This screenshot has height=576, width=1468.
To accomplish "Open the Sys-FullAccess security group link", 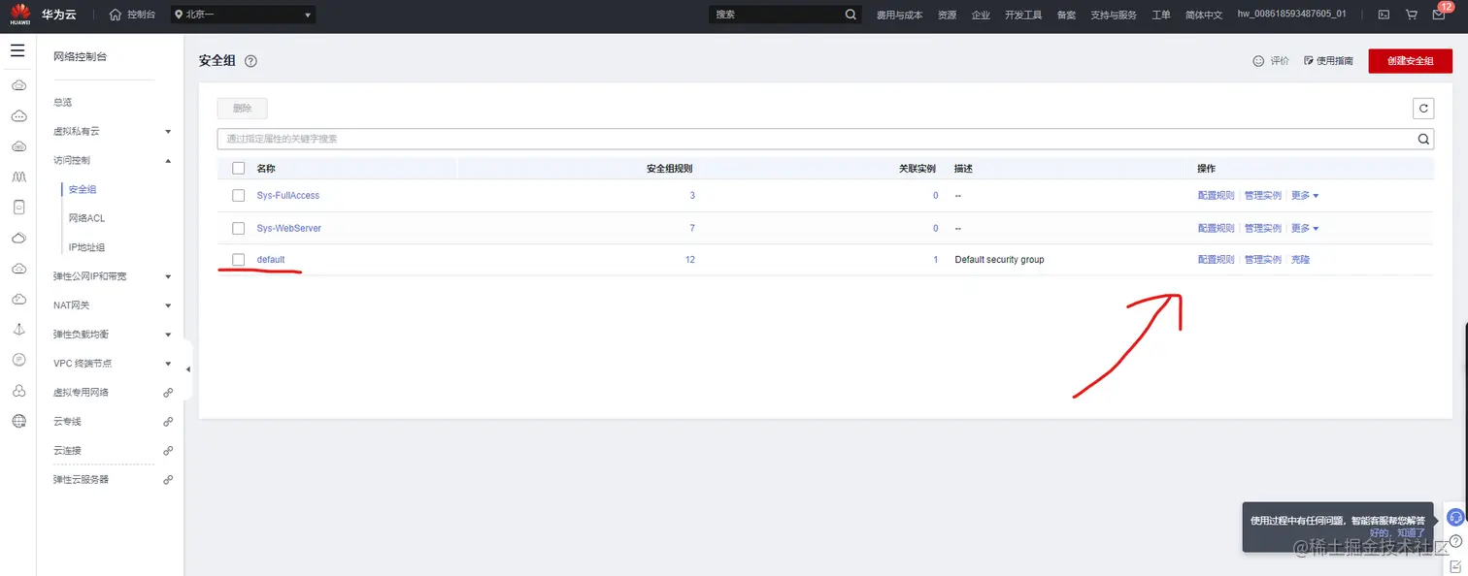I will click(287, 196).
